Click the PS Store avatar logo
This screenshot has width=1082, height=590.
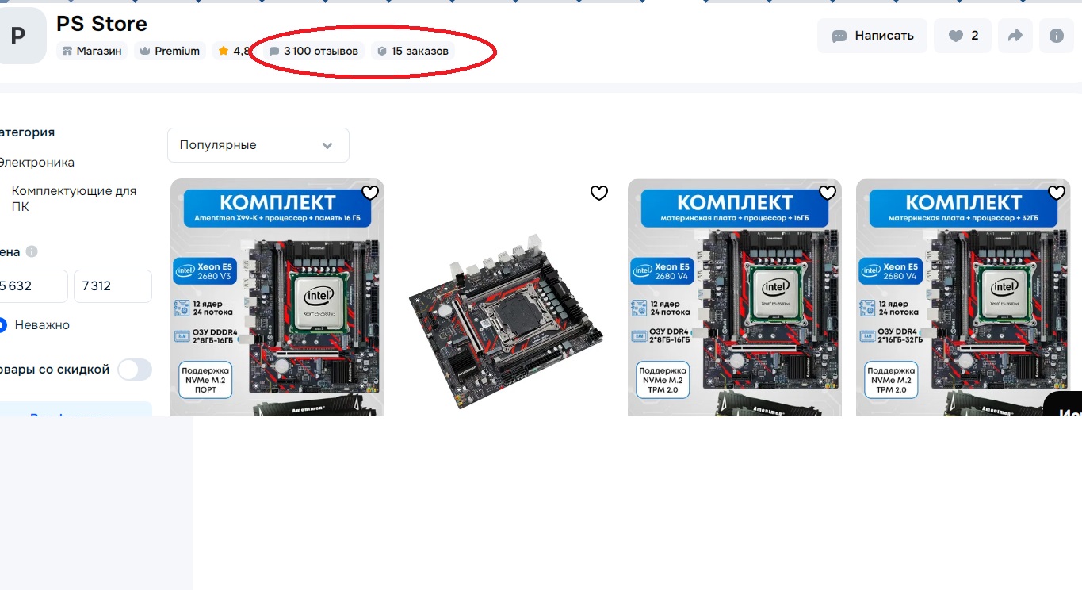click(x=17, y=36)
